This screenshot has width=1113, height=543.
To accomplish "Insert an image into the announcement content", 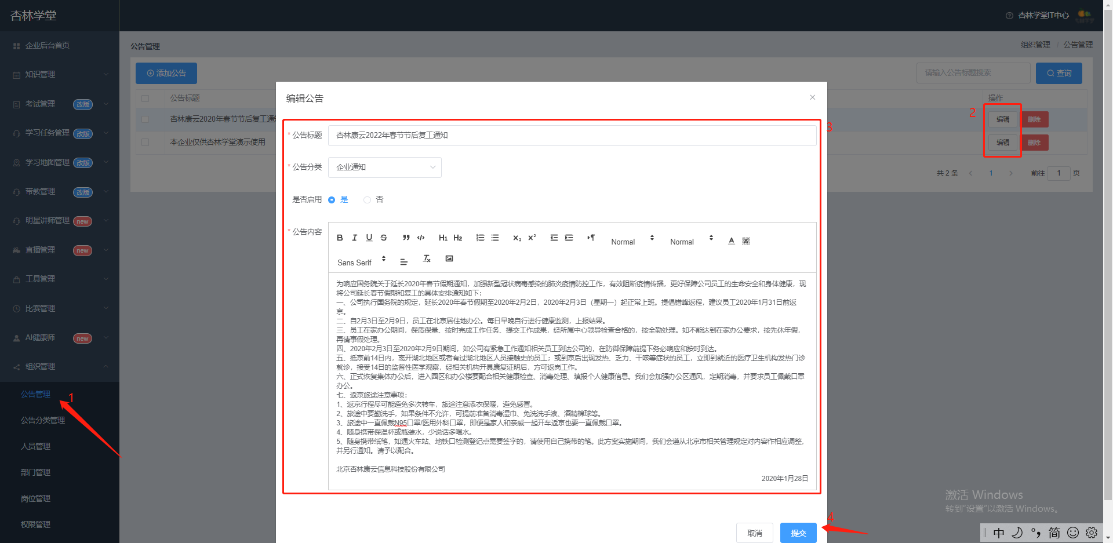I will (x=449, y=258).
